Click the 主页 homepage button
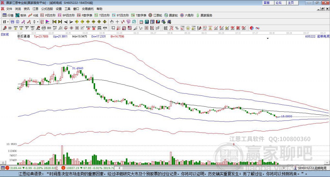Screen dimensions: 330x177 [x=293, y=3]
